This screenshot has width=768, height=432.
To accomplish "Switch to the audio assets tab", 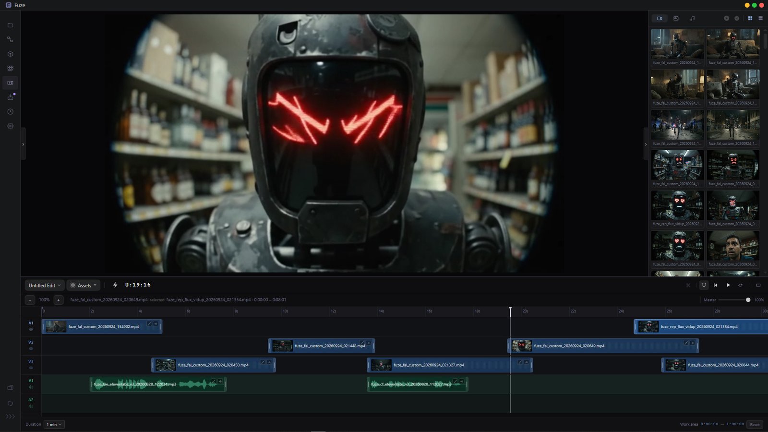I will (692, 18).
